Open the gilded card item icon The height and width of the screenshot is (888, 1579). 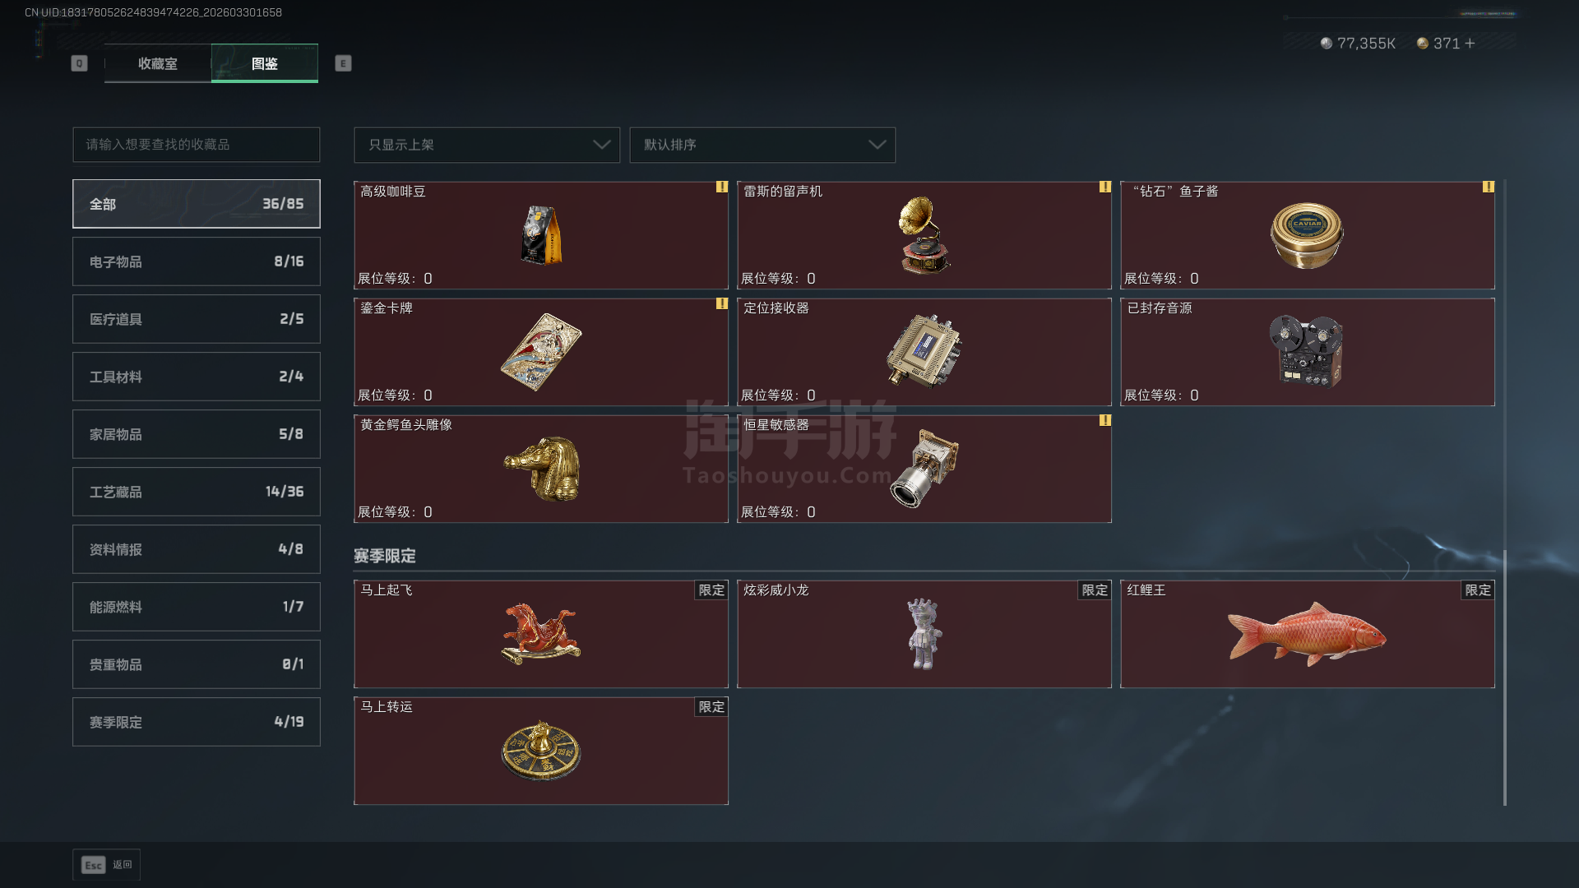(x=541, y=352)
